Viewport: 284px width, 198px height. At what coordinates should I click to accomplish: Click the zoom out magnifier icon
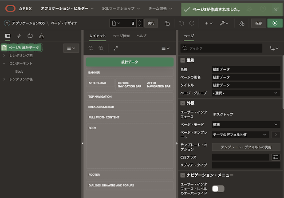[x=91, y=48]
